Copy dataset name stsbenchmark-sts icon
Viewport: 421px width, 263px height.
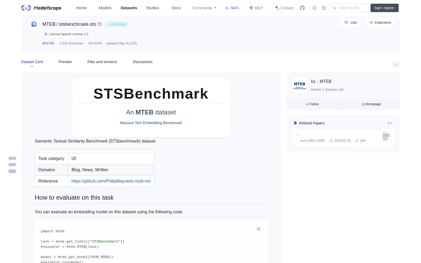[99, 24]
